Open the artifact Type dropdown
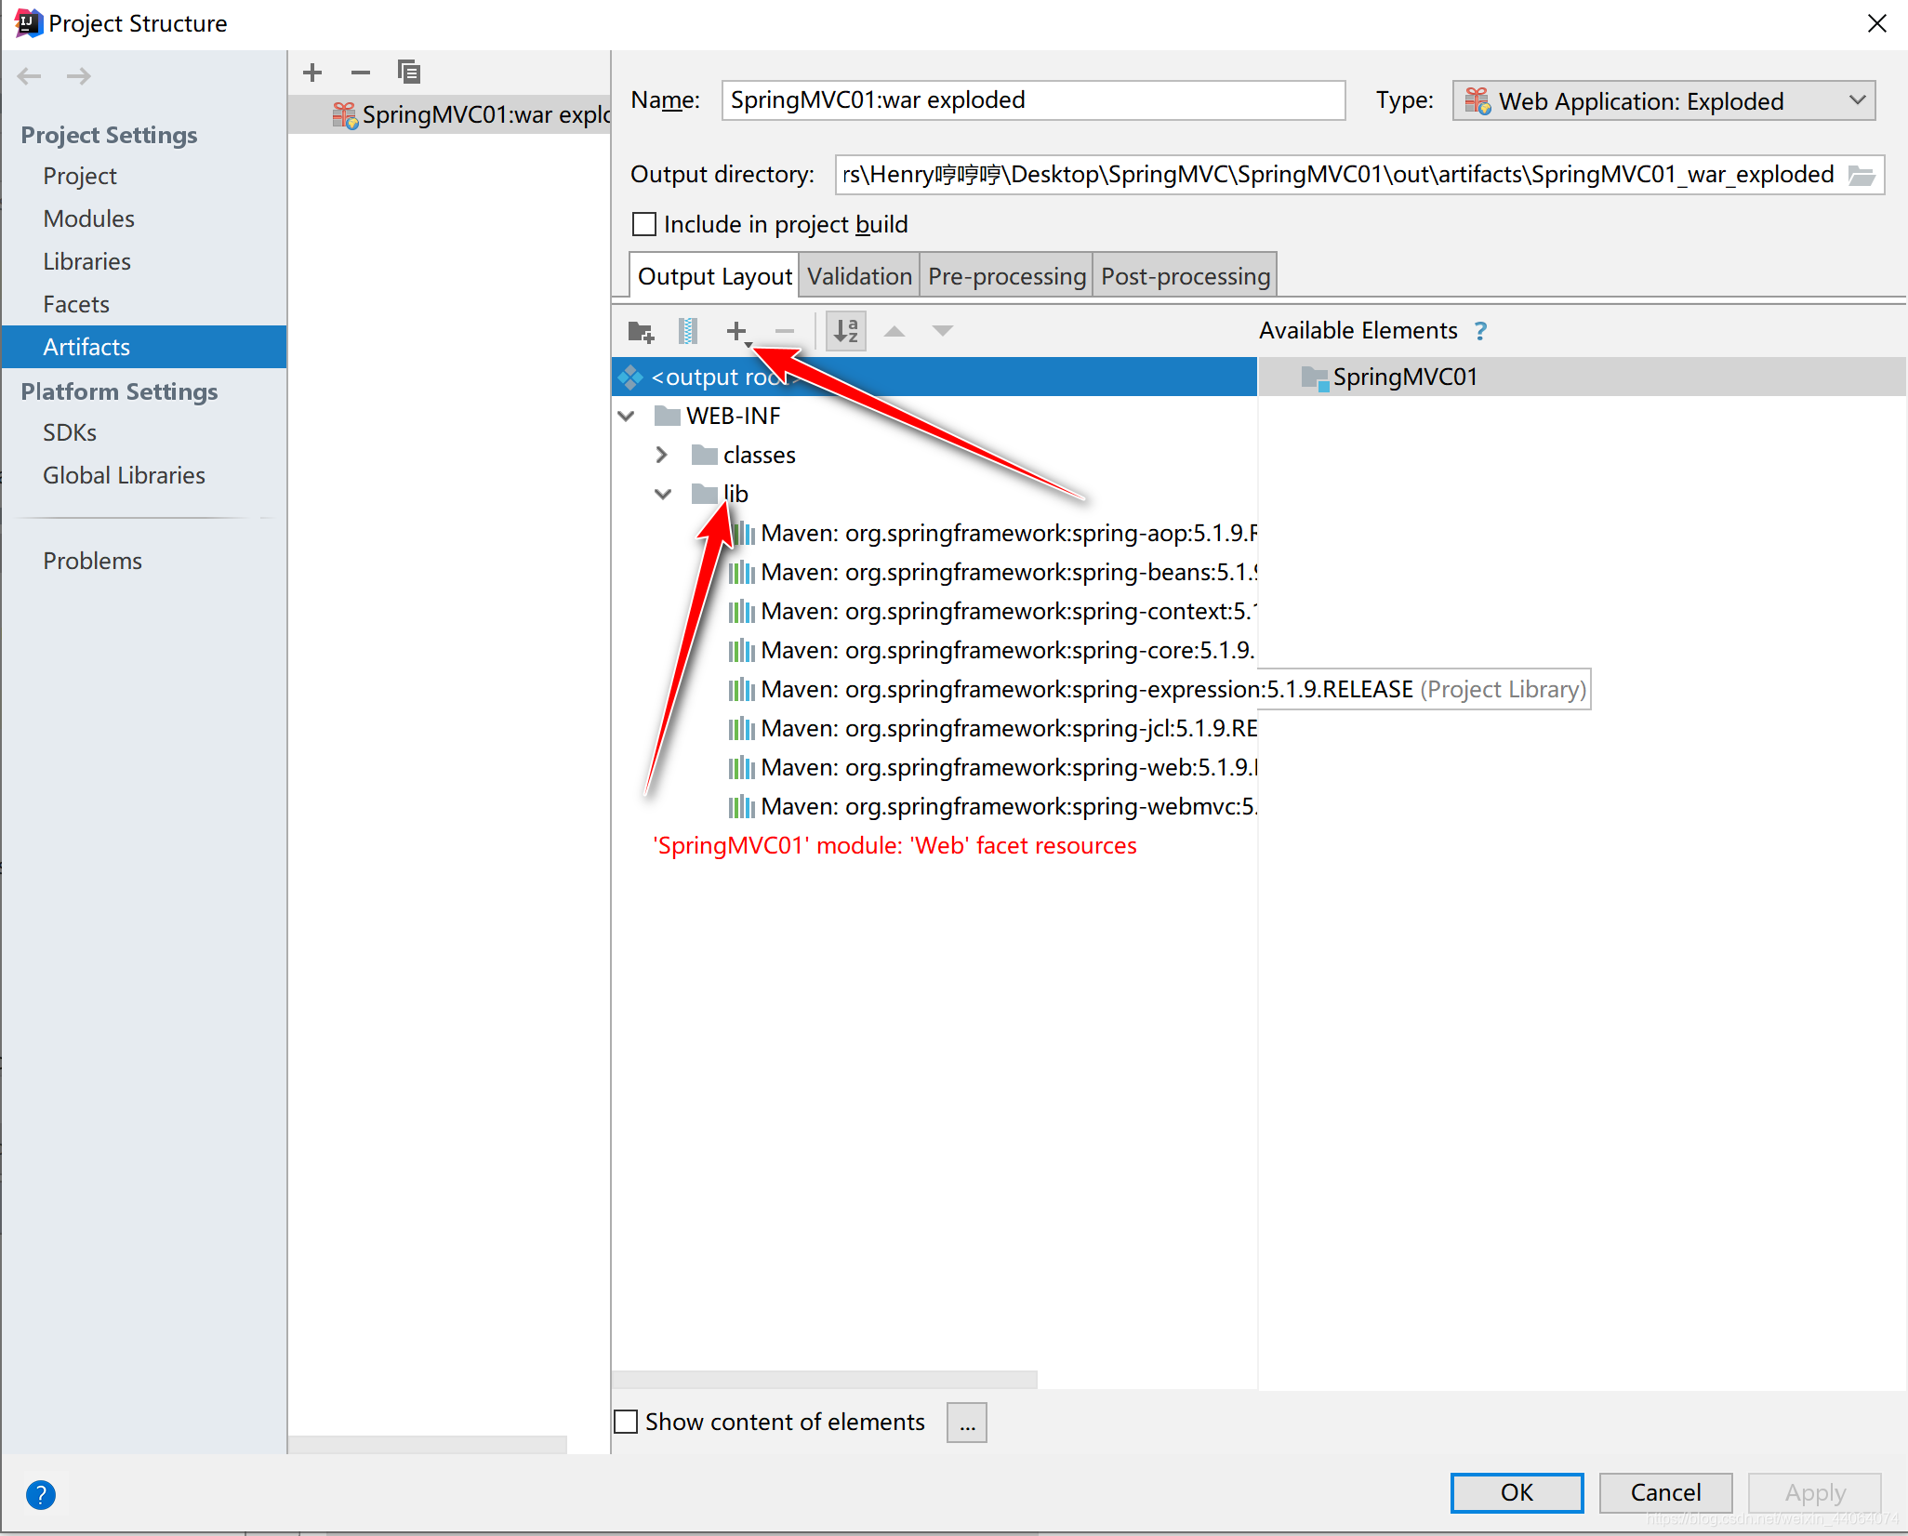The height and width of the screenshot is (1536, 1908). 1663,100
